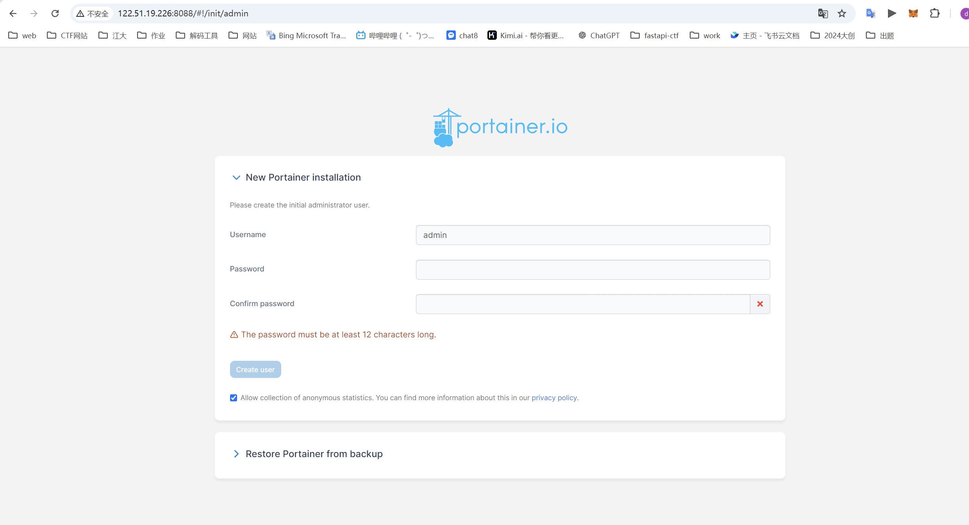Click the not-secure warning icon
The image size is (969, 525).
coord(81,14)
